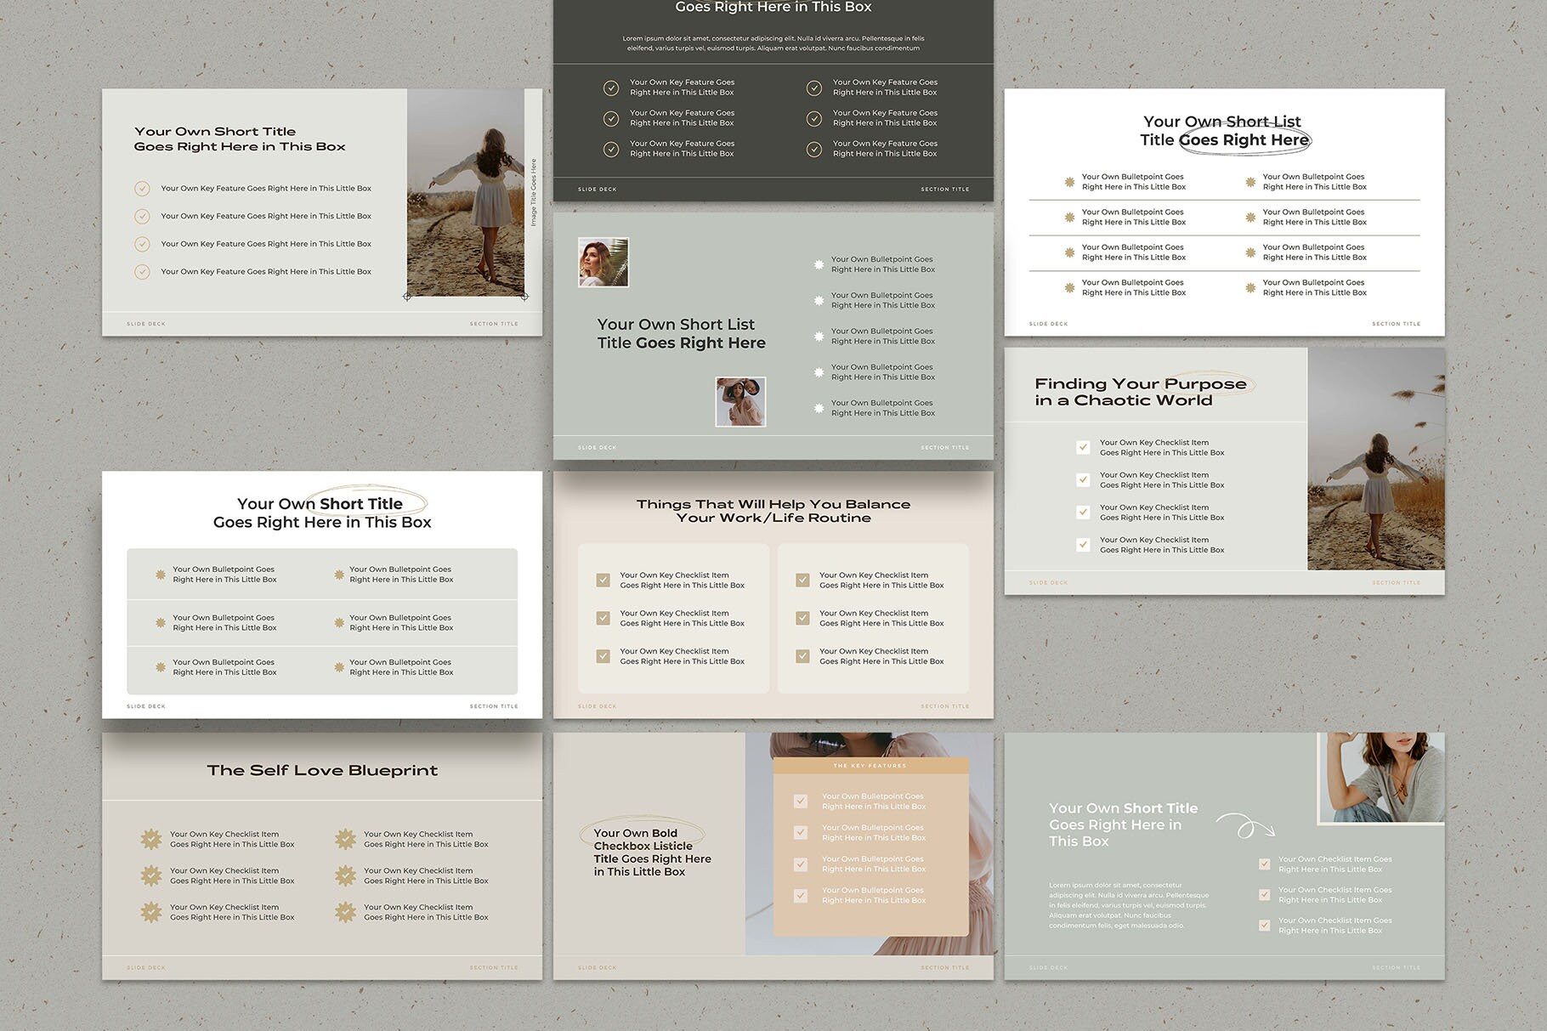Viewport: 1547px width, 1031px height.
Task: Click a circled checkmark icon on the dark header slide
Action: (611, 88)
